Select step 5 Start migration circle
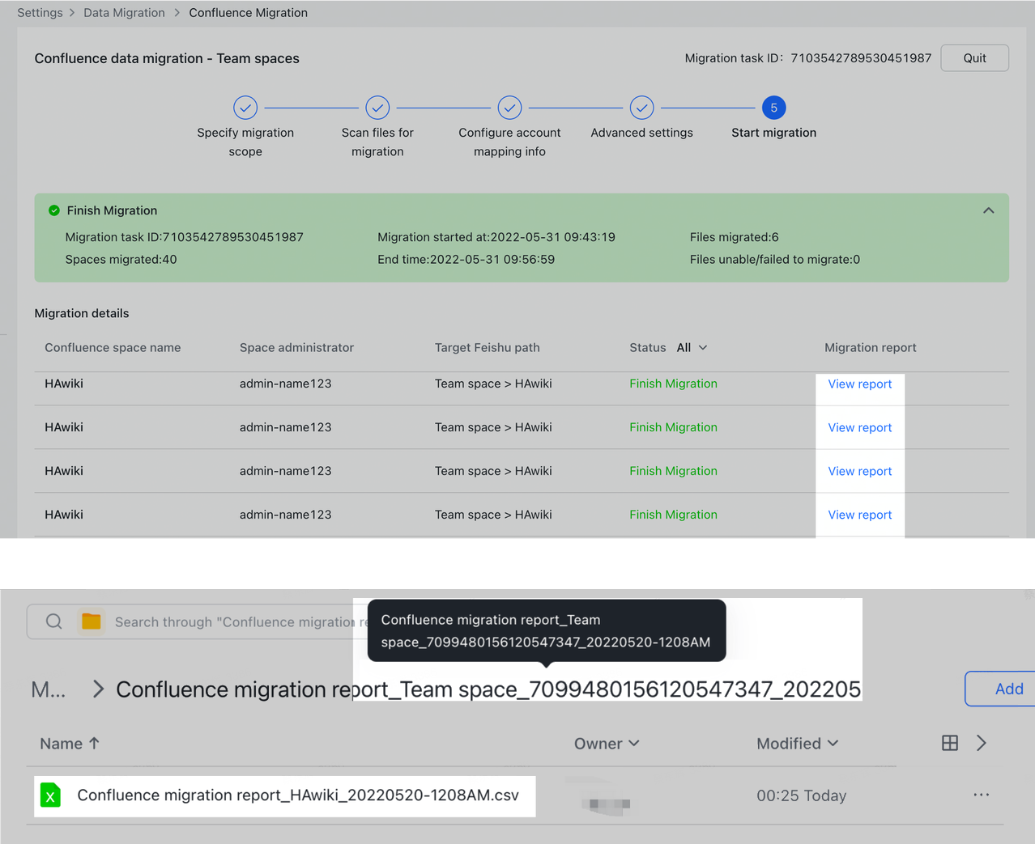1035x844 pixels. click(773, 108)
